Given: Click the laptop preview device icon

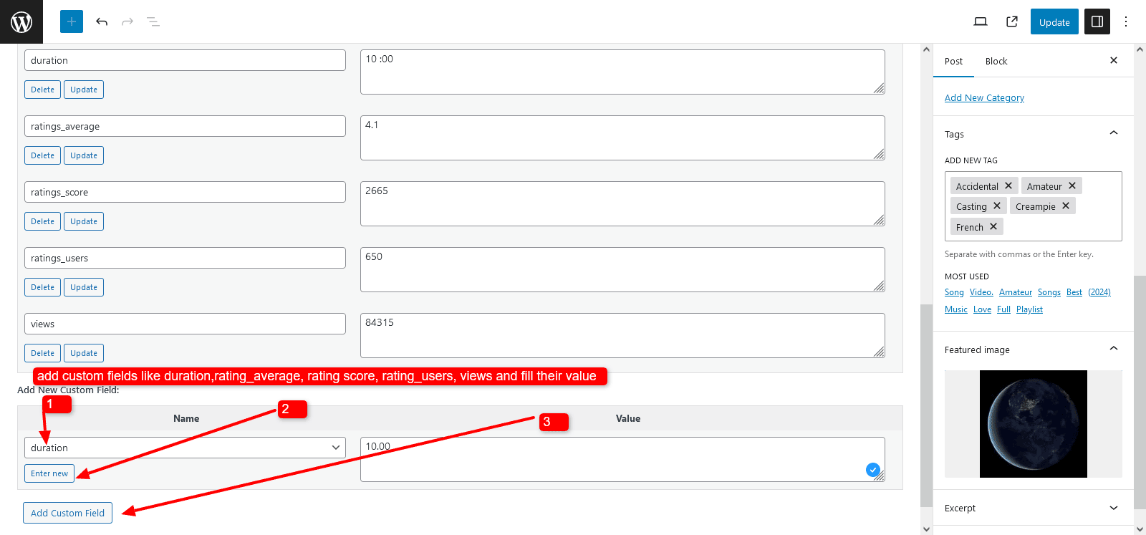Looking at the screenshot, I should pyautogui.click(x=981, y=21).
